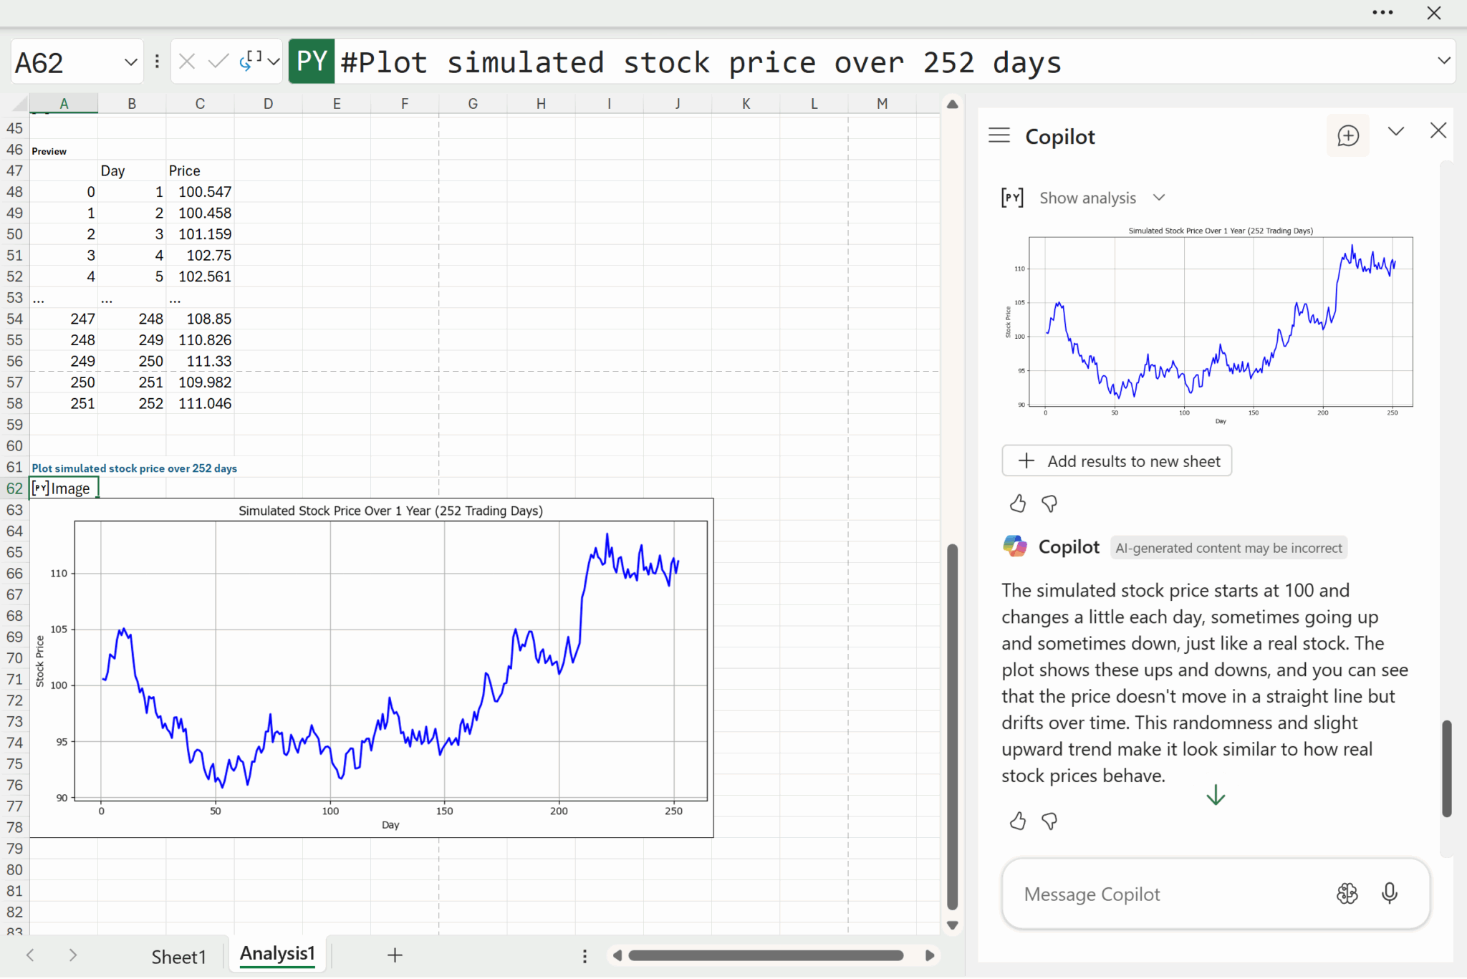Switch to the Sheet1 tab
The height and width of the screenshot is (979, 1467).
click(178, 956)
